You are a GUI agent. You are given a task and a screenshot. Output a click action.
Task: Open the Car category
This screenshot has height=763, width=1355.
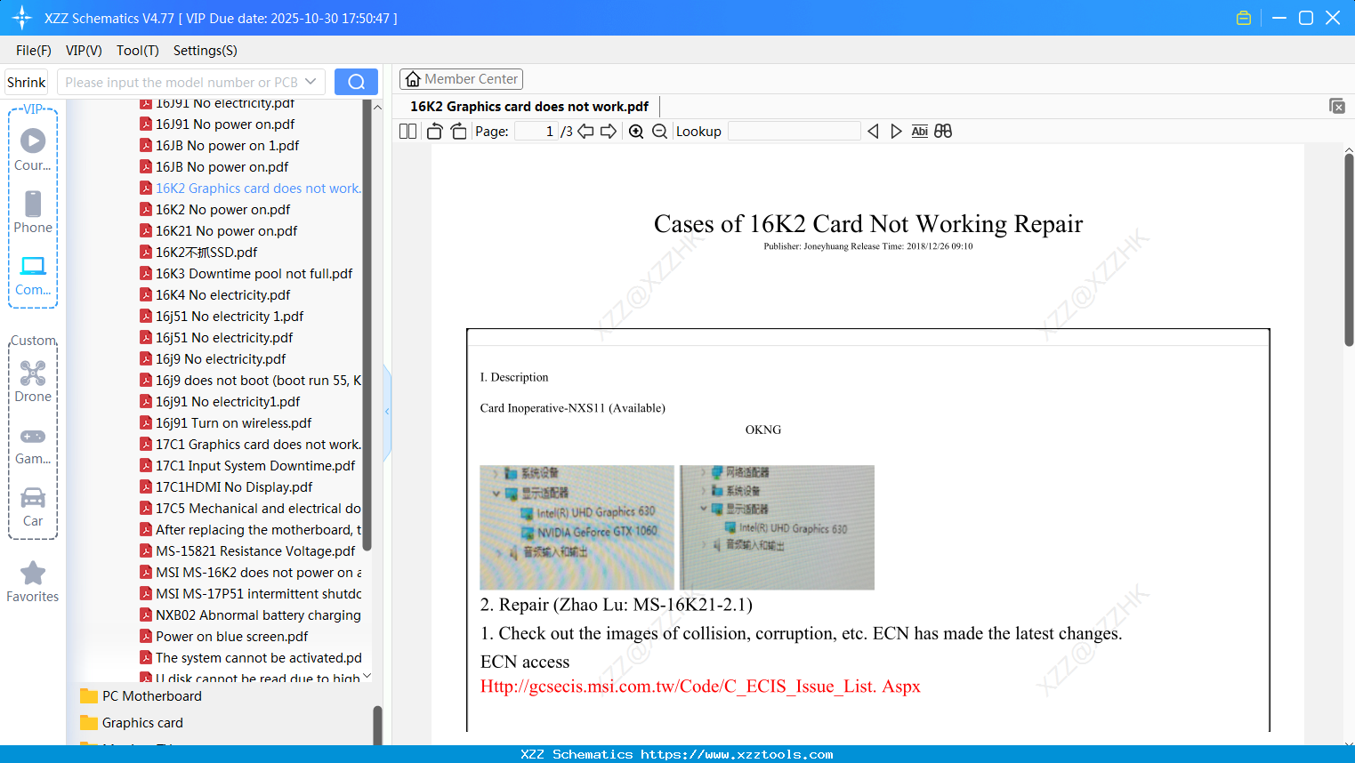point(33,506)
